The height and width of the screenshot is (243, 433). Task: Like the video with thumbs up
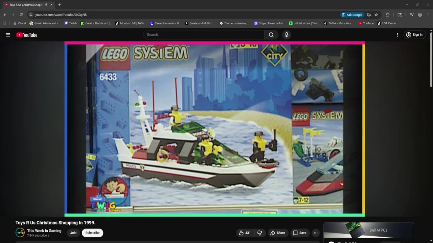(245, 233)
